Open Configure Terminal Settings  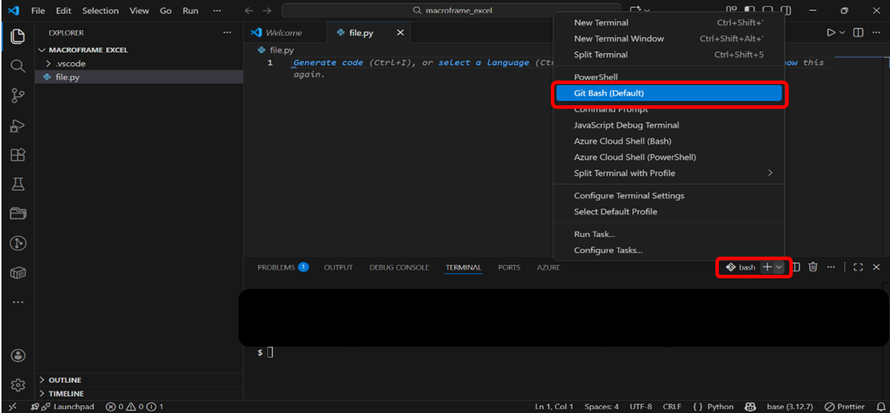[669, 196]
